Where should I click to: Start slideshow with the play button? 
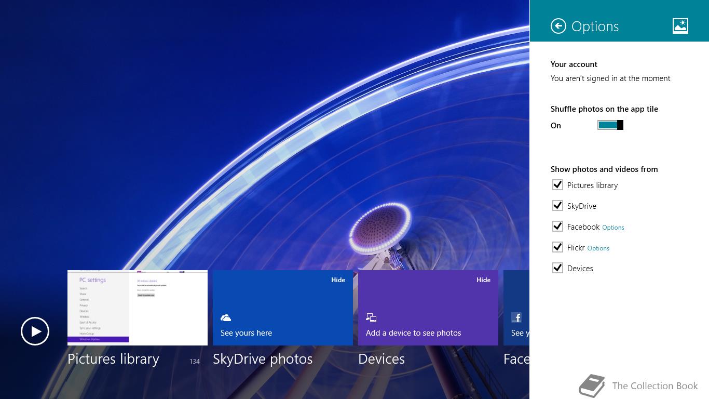pyautogui.click(x=35, y=331)
